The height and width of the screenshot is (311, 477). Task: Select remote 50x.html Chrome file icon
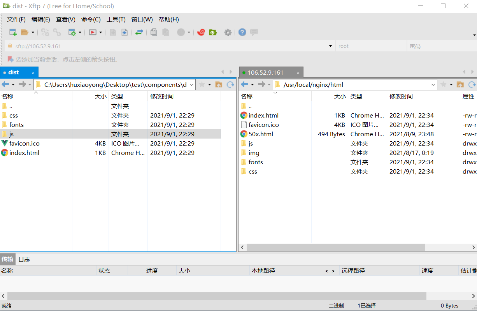244,134
